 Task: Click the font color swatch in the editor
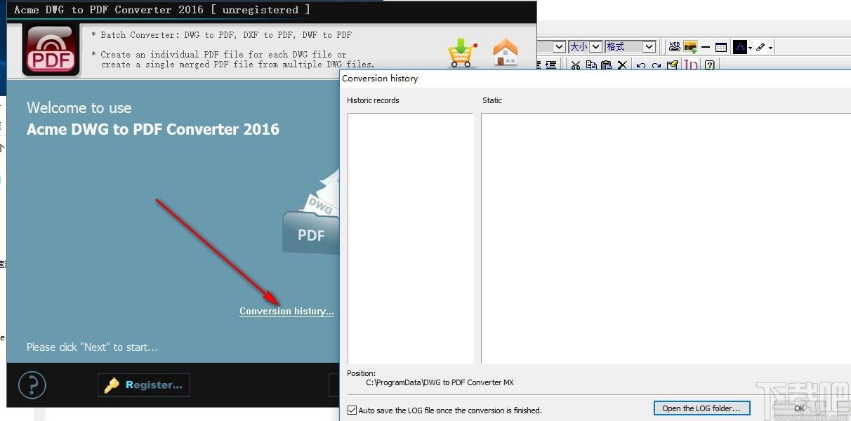(x=740, y=47)
